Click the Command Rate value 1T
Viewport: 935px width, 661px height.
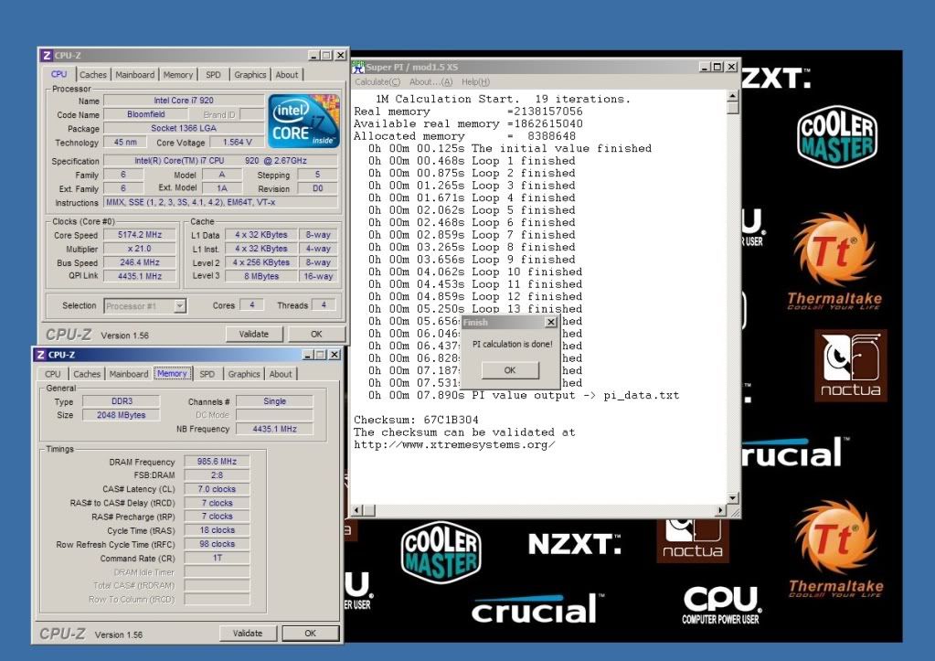(x=217, y=559)
